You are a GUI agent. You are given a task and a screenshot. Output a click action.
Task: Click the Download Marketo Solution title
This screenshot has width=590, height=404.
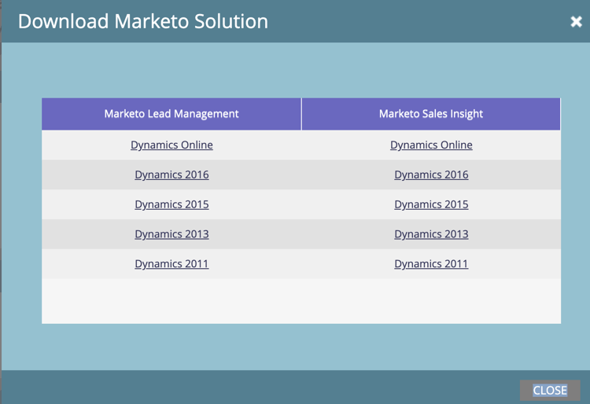coord(143,21)
